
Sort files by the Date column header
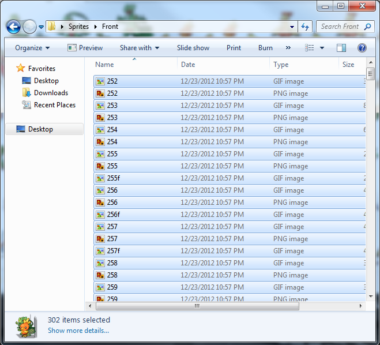click(x=188, y=65)
